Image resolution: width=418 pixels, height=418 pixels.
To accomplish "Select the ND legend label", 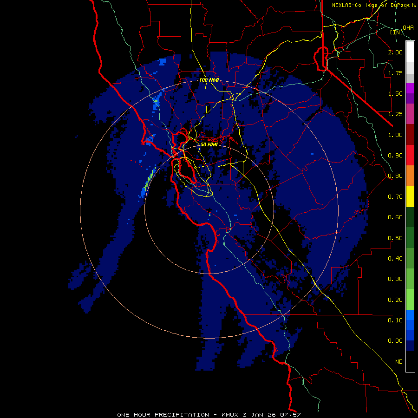I will [399, 362].
